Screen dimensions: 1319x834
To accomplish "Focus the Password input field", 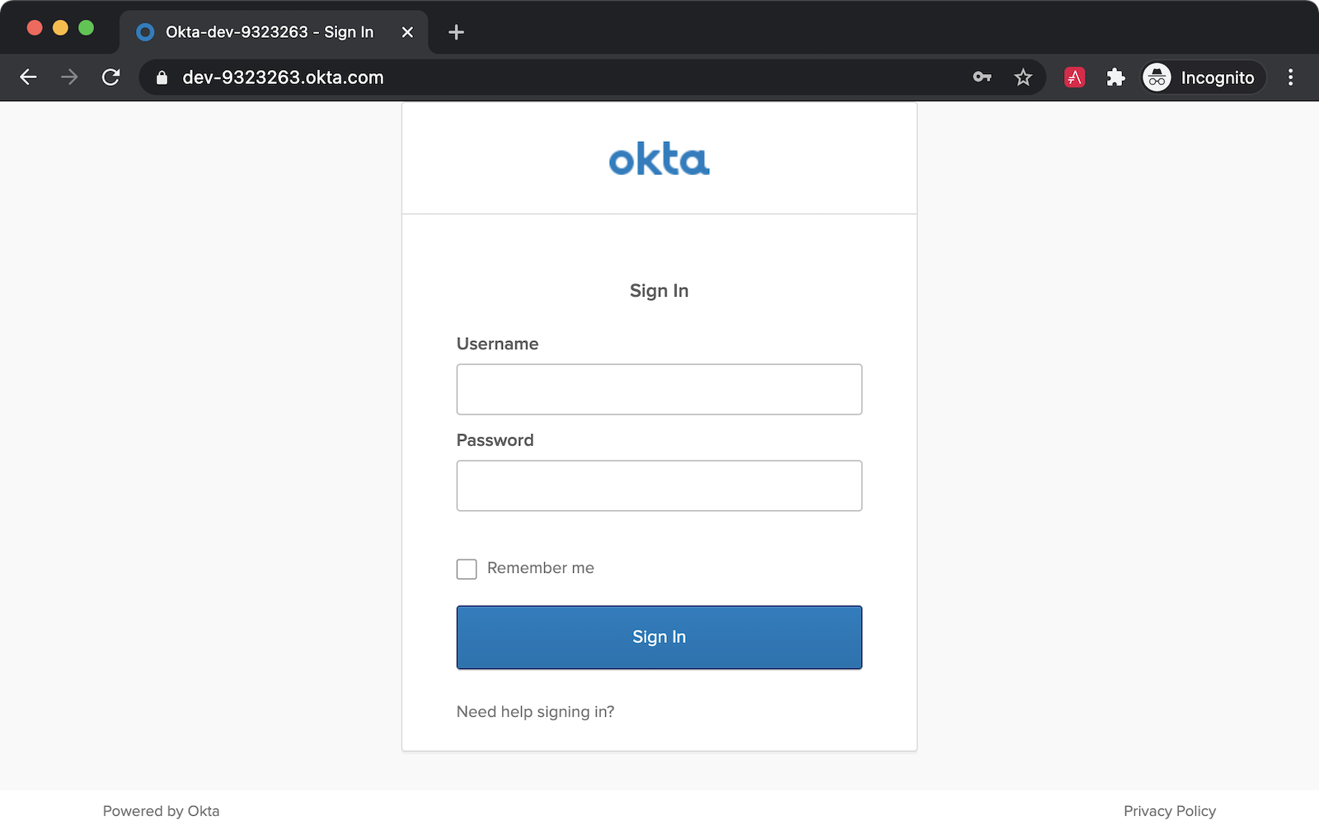I will pos(659,485).
